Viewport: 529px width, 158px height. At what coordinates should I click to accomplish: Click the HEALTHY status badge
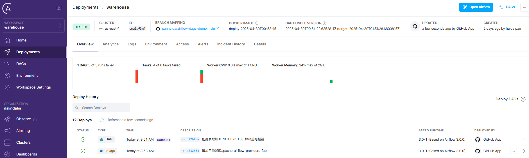81,27
